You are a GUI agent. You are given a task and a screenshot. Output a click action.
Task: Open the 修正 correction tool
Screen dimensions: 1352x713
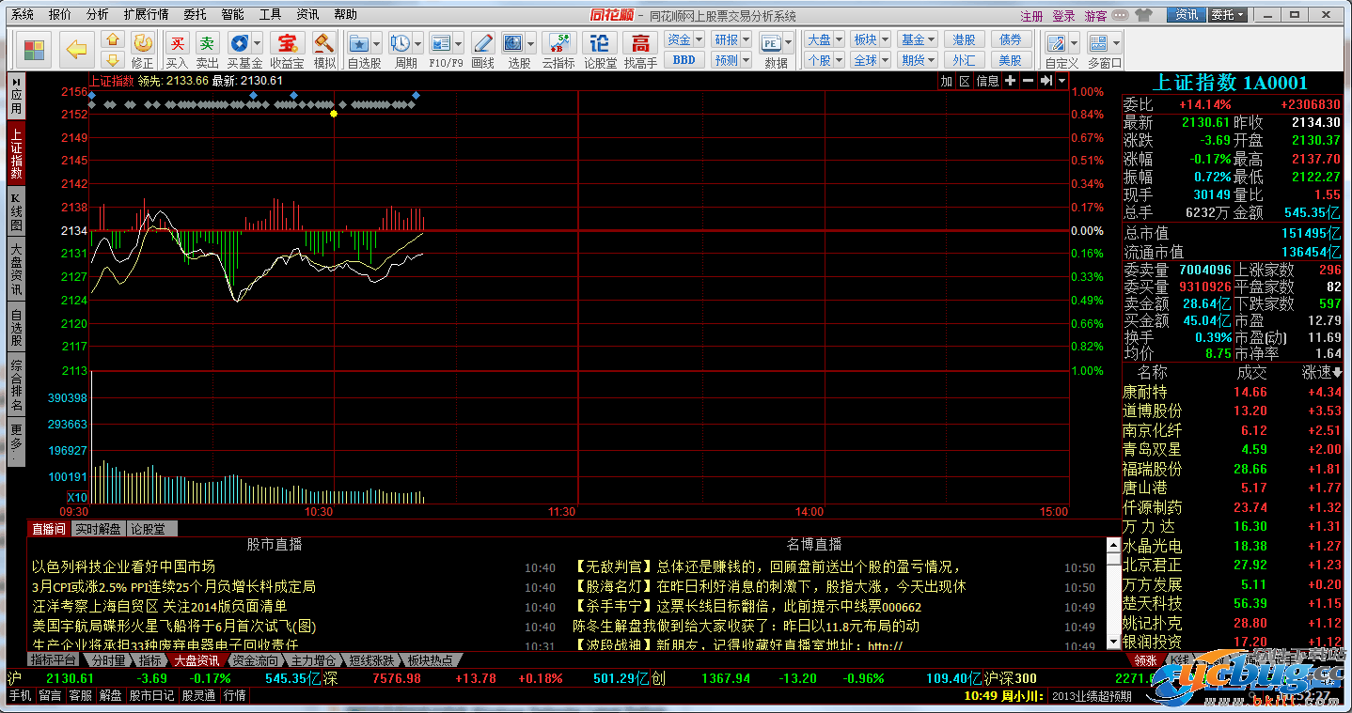click(142, 42)
